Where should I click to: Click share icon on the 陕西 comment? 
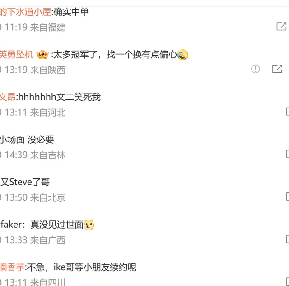point(277,69)
